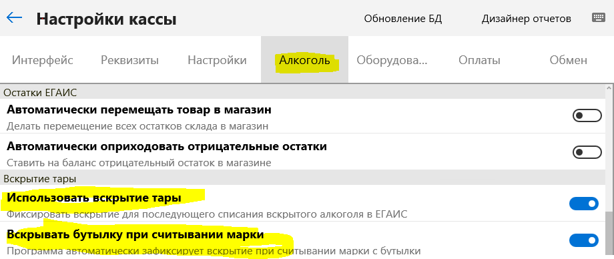Click text Программа автоматически зафиксирует вскрытие
The image size is (614, 259).
pyautogui.click(x=129, y=251)
